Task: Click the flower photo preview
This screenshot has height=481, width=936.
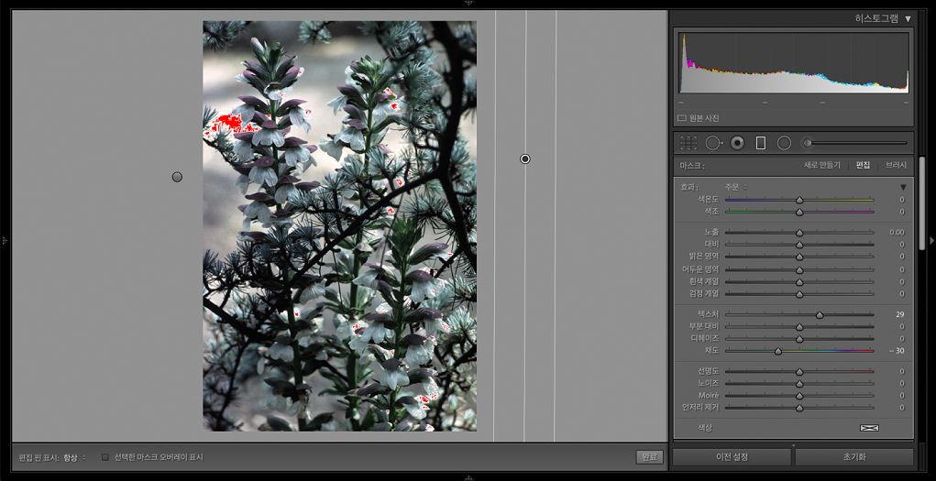Action: (x=340, y=225)
